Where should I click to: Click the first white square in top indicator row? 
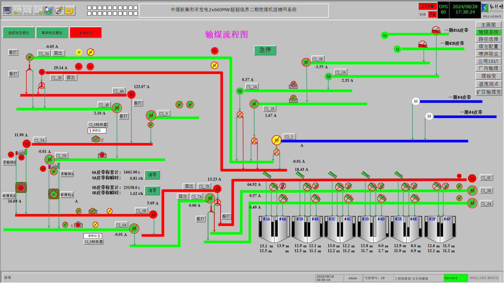tap(89, 8)
